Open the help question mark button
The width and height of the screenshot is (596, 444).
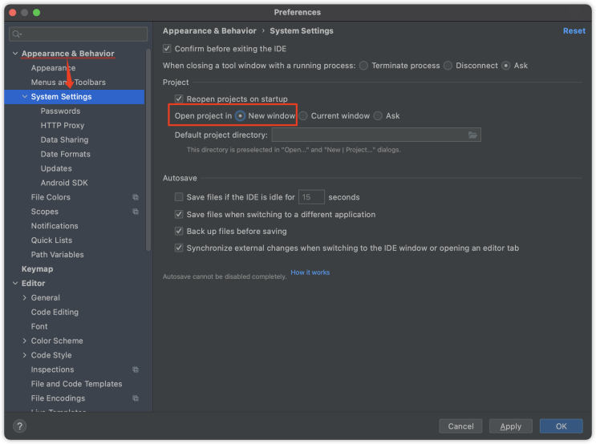tap(20, 426)
